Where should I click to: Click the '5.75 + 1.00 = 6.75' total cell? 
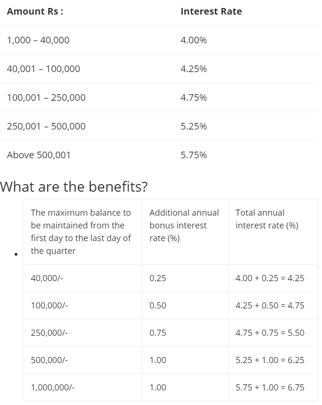(x=270, y=388)
